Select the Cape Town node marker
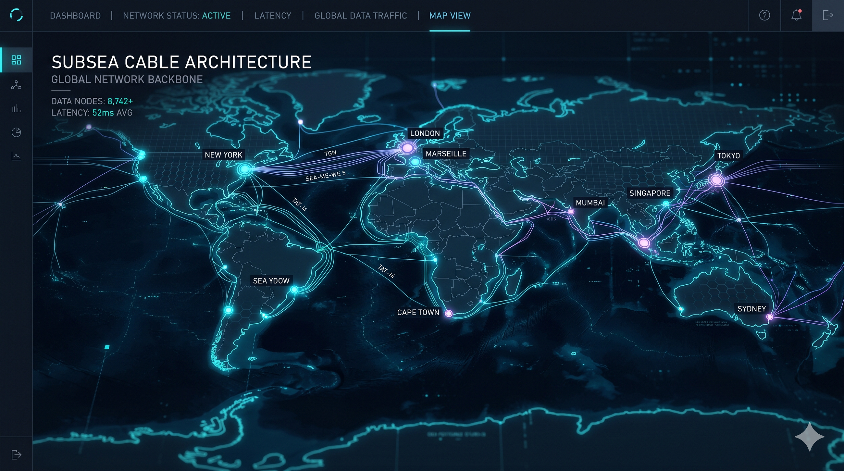Screen dimensions: 844x471 click(x=449, y=314)
